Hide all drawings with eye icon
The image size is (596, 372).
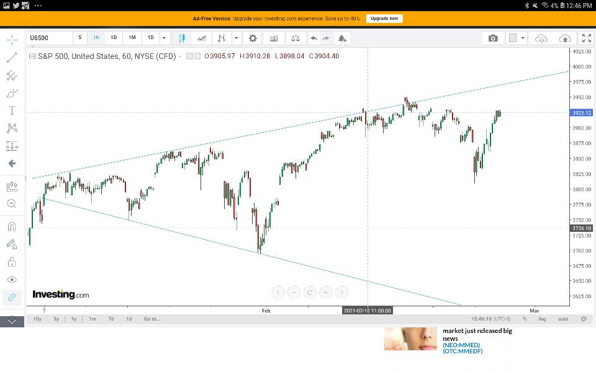pos(12,280)
